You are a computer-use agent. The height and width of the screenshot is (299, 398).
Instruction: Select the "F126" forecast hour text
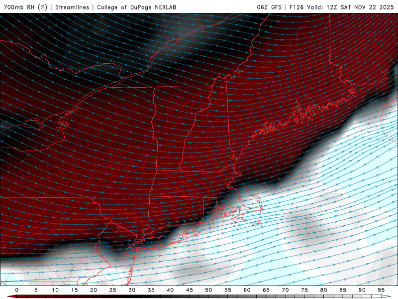coord(297,7)
